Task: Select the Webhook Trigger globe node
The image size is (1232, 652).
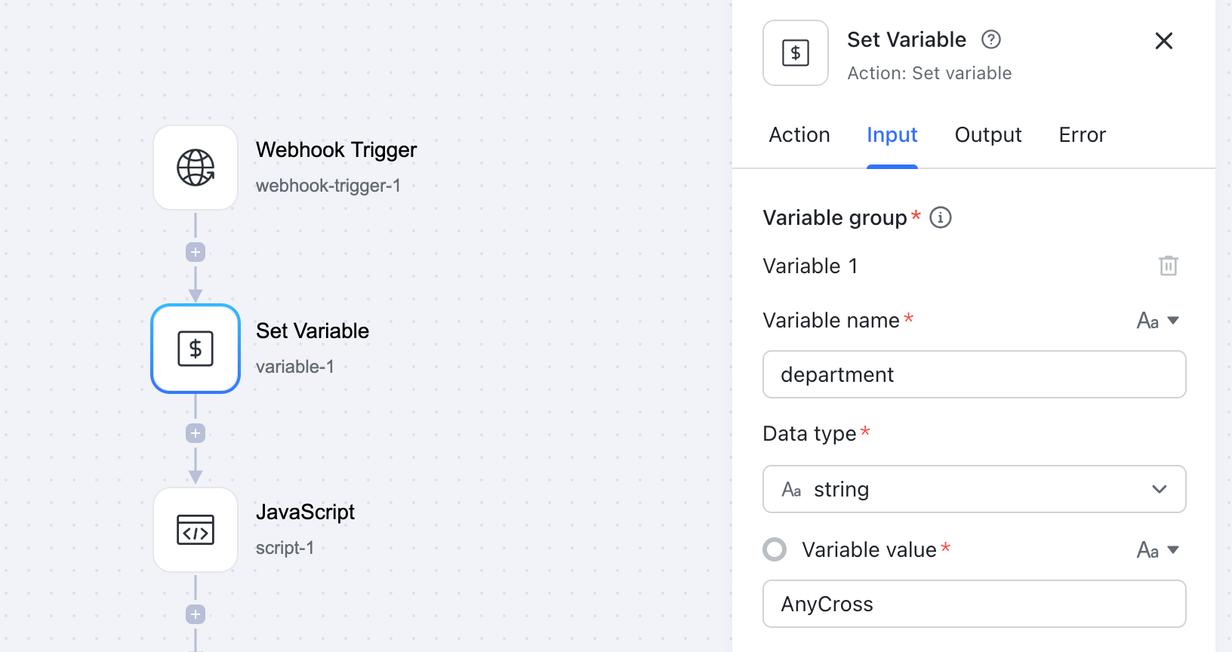Action: (x=196, y=168)
